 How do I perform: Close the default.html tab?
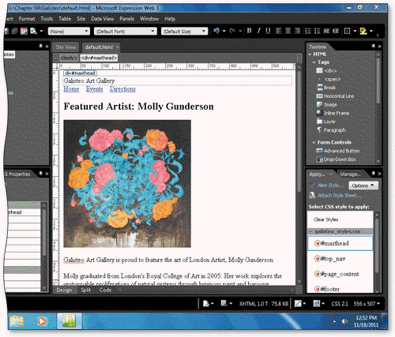pyautogui.click(x=118, y=47)
